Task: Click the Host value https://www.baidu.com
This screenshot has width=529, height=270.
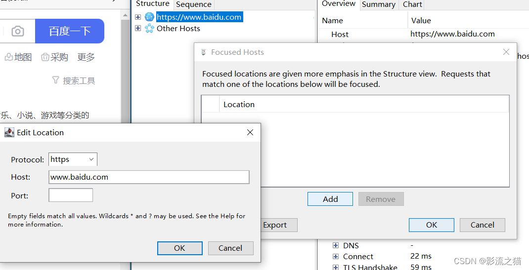Action: (452, 34)
